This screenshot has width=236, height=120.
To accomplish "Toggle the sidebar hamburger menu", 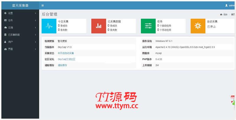I will (42, 5).
